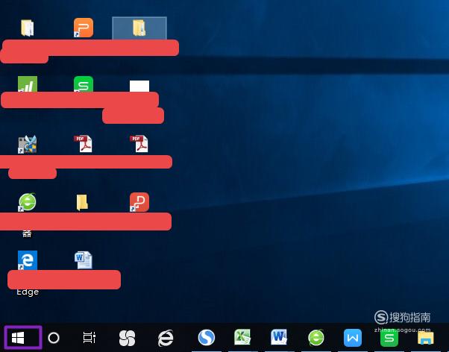
Task: Select the PDF file above the red P shortcut
Action: 139,144
